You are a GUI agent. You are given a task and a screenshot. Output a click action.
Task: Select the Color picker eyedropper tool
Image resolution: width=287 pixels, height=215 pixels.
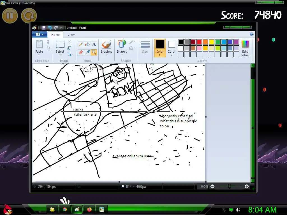click(87, 52)
